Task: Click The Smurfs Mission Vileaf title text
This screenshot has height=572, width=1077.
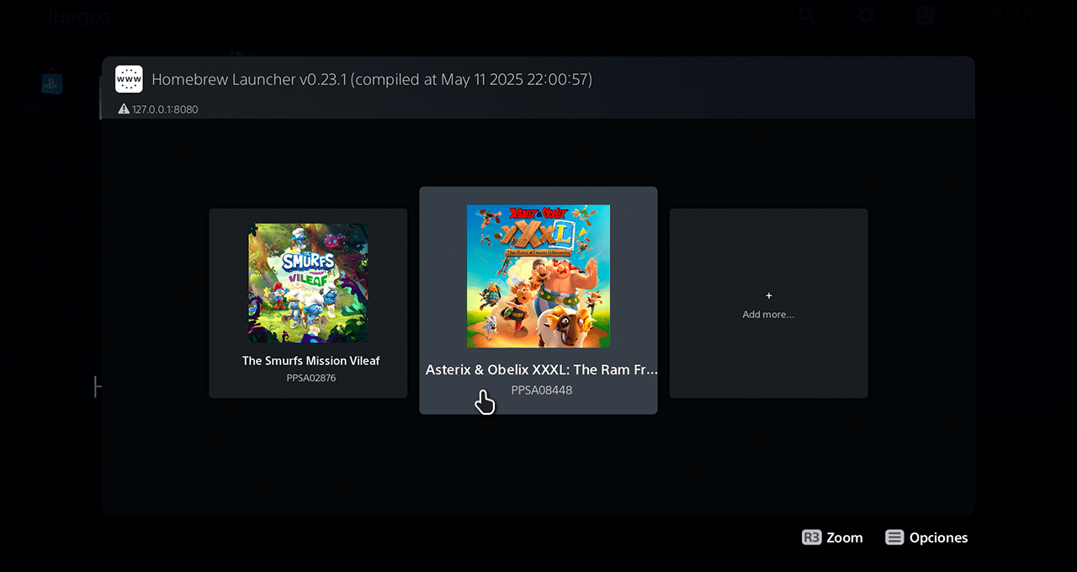Action: click(x=310, y=361)
